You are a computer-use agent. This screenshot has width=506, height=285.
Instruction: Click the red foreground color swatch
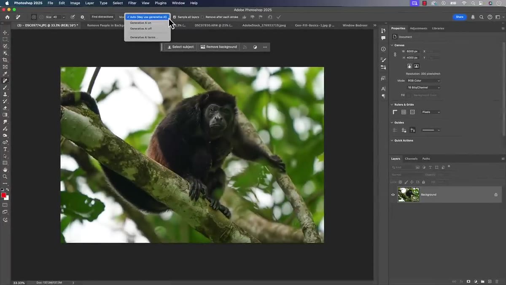[x=4, y=195]
